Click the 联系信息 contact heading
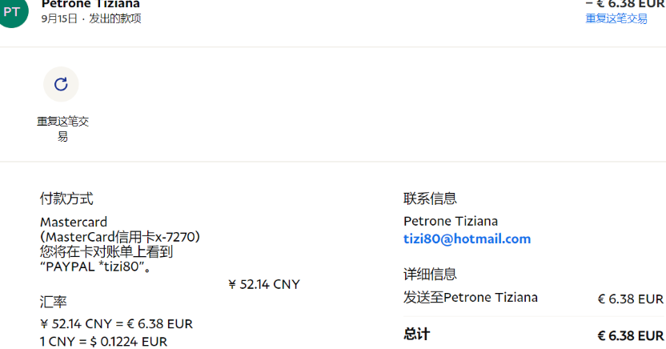 [x=430, y=199]
